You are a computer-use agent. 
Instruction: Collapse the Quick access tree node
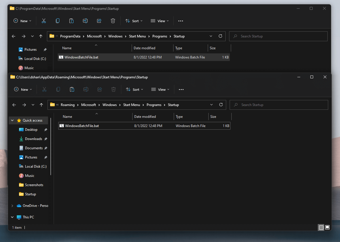[12, 120]
